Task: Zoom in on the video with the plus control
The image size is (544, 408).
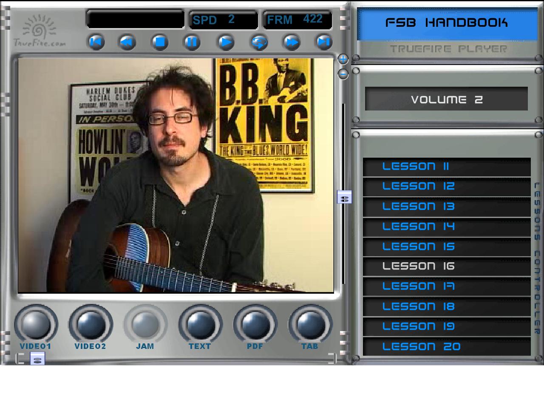Action: coord(343,59)
